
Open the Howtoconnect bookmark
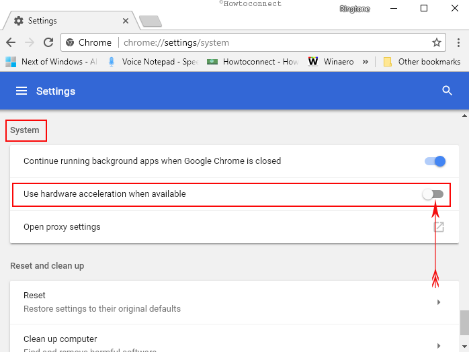[253, 62]
